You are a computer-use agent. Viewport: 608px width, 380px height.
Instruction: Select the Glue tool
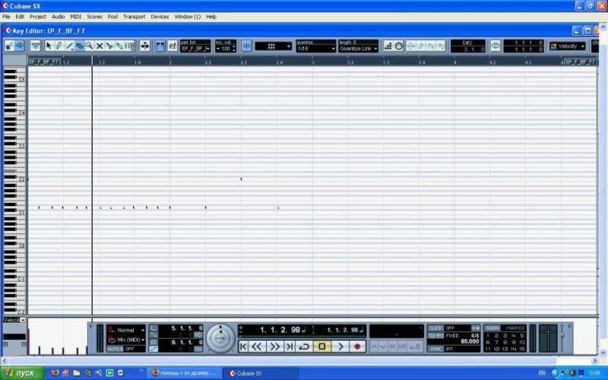click(119, 46)
